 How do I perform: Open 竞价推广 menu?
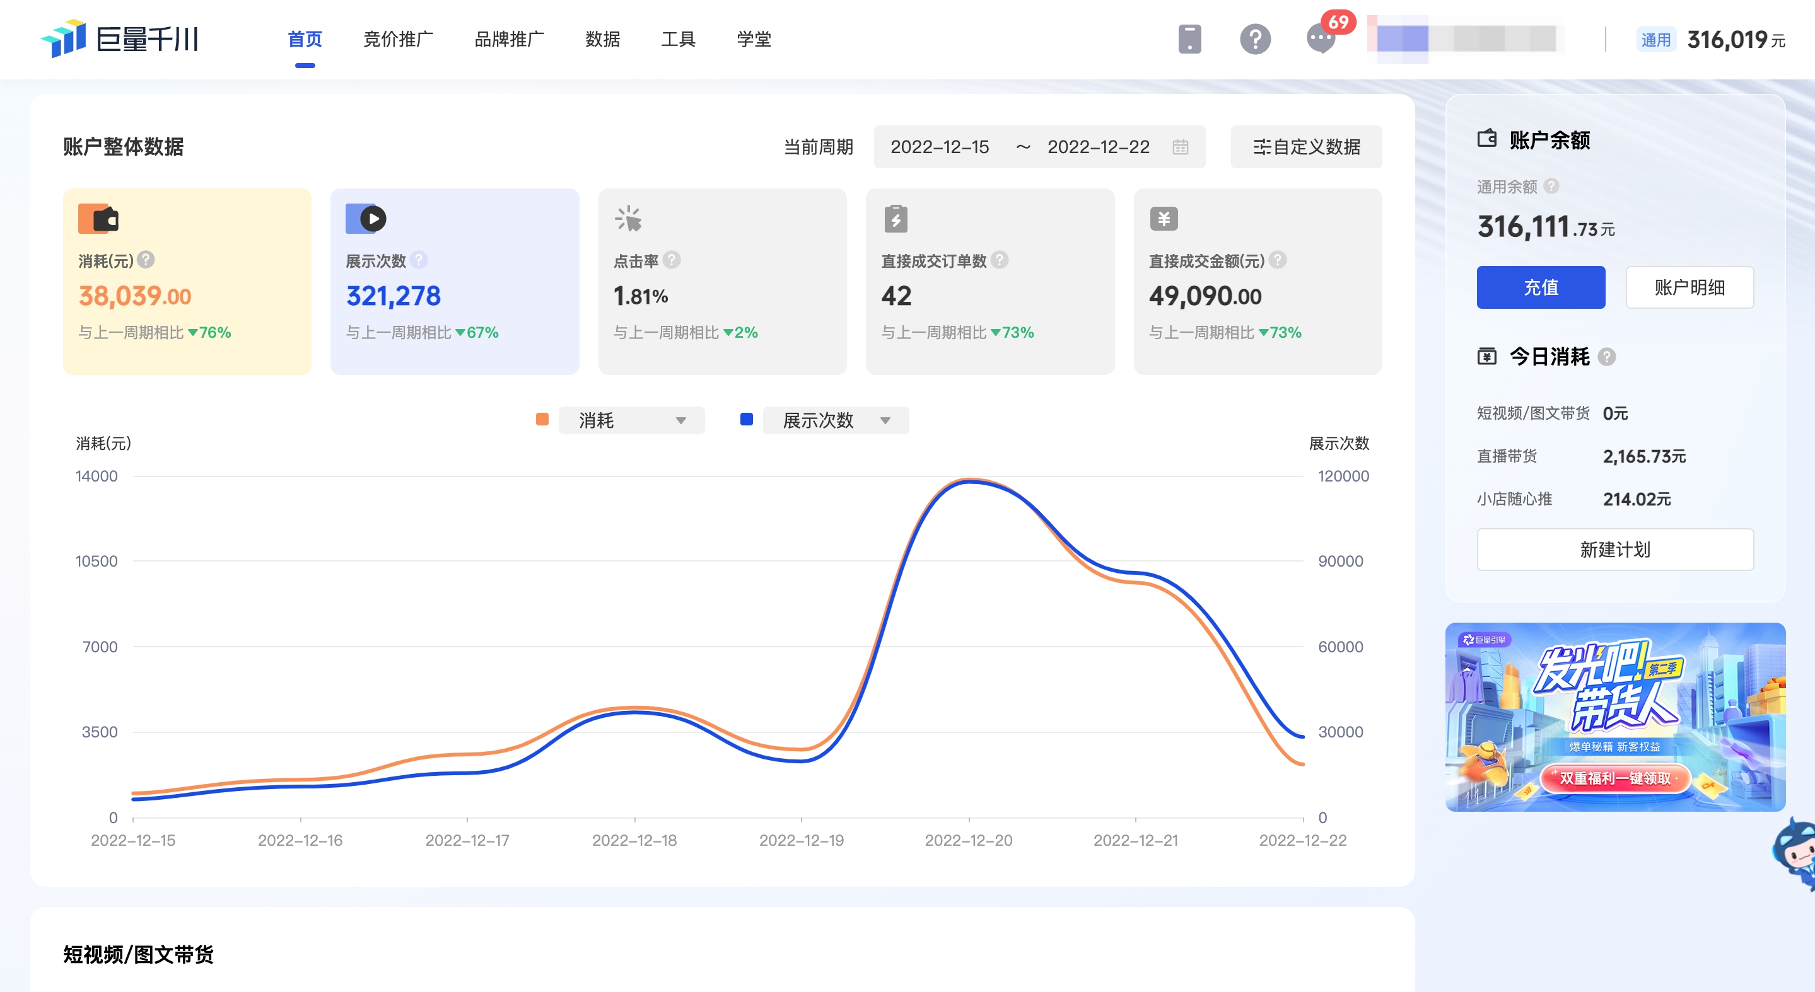click(x=398, y=40)
